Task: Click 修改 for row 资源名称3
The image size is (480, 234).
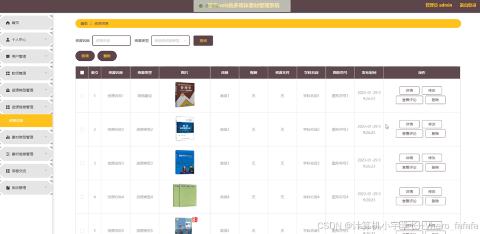Action: pos(431,158)
